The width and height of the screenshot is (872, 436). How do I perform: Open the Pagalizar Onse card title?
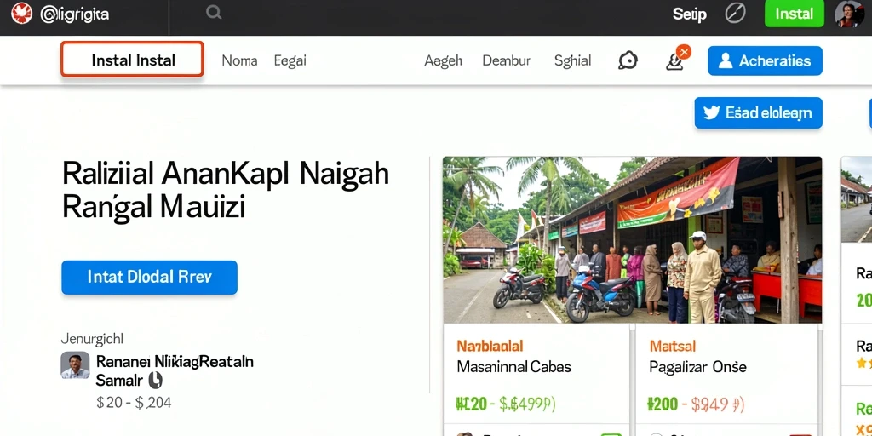tap(697, 368)
